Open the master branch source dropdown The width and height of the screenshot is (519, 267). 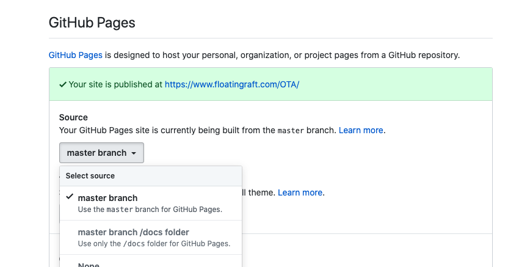tap(101, 153)
